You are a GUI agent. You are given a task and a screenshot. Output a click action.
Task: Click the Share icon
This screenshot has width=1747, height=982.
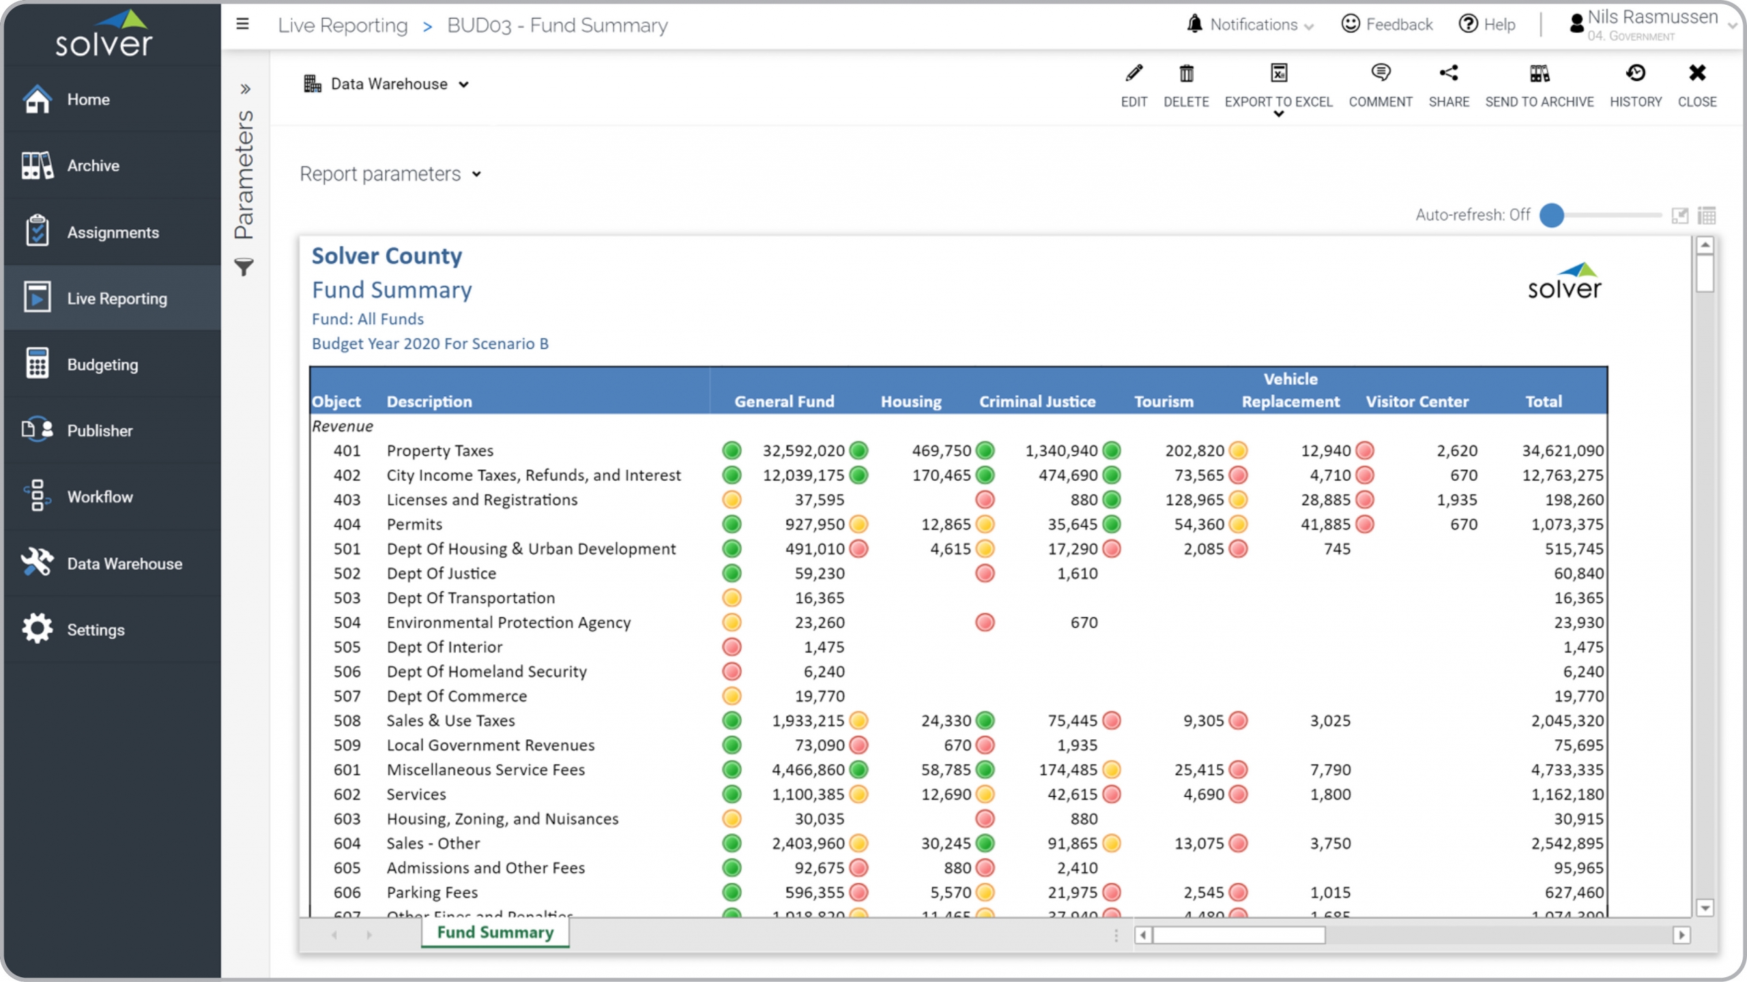click(x=1448, y=74)
